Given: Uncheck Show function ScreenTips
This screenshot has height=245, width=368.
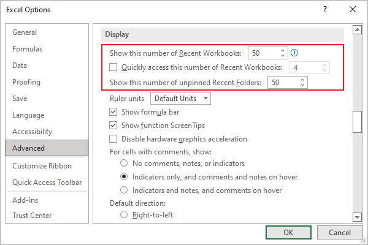Looking at the screenshot, I should coord(113,126).
